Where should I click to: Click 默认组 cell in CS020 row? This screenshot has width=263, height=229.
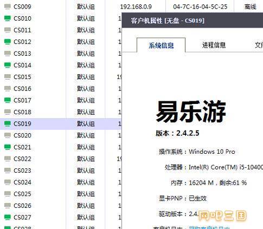(86, 135)
